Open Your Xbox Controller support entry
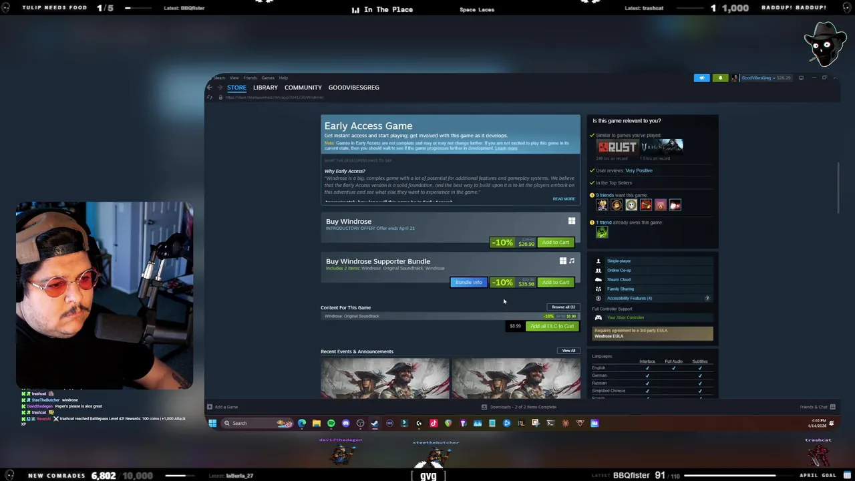855x481 pixels. point(625,318)
